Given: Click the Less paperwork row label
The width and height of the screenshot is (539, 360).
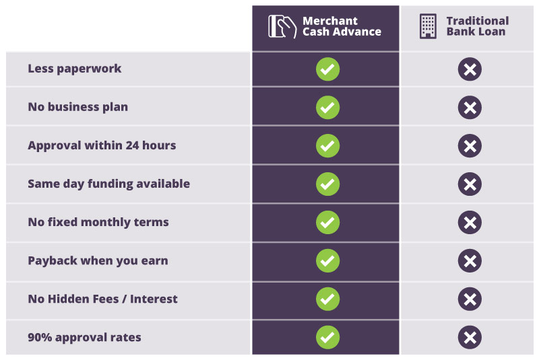Looking at the screenshot, I should 75,69.
